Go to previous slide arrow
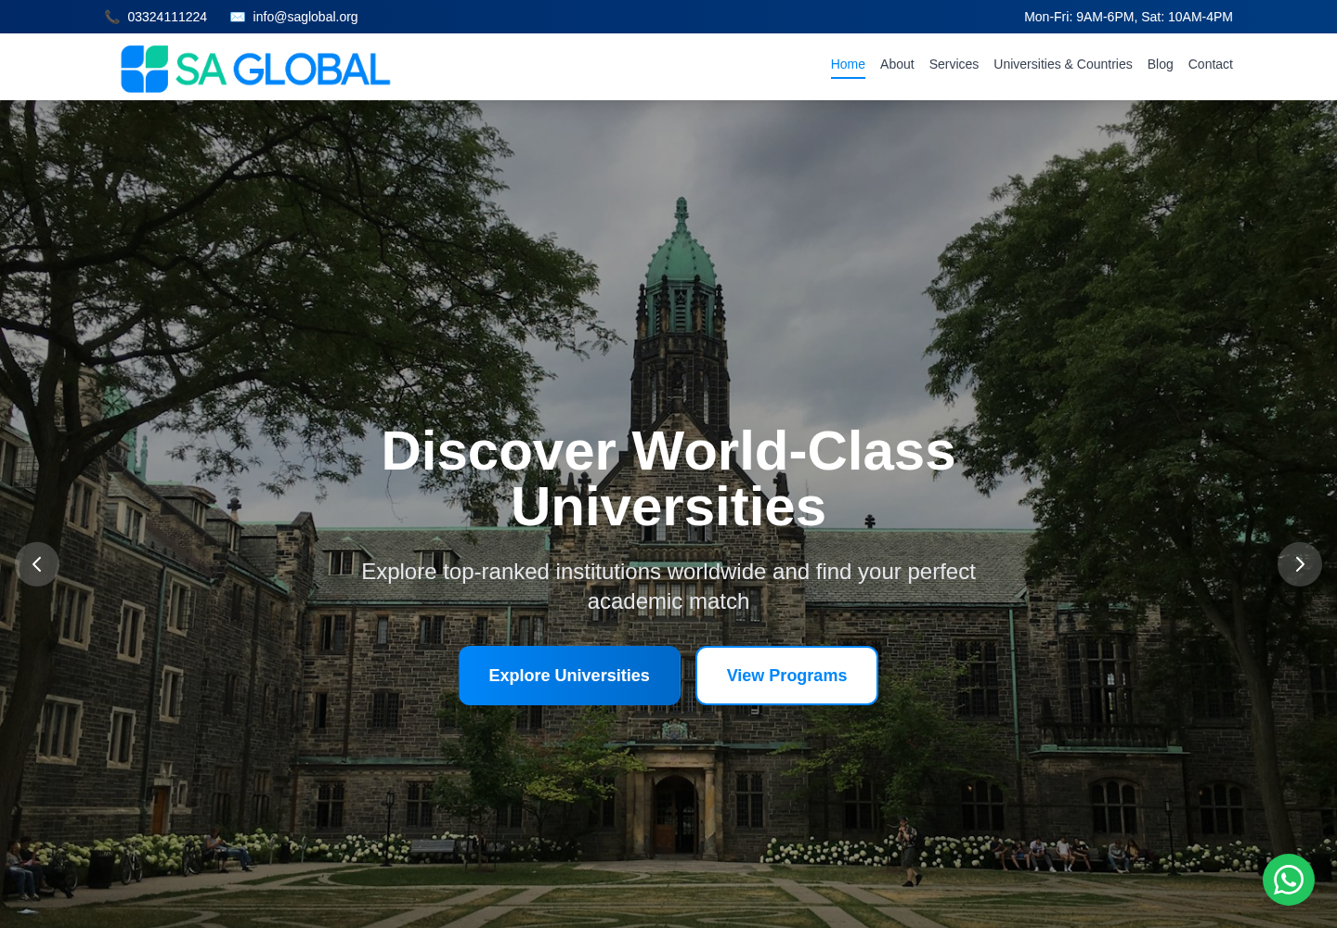 [37, 564]
